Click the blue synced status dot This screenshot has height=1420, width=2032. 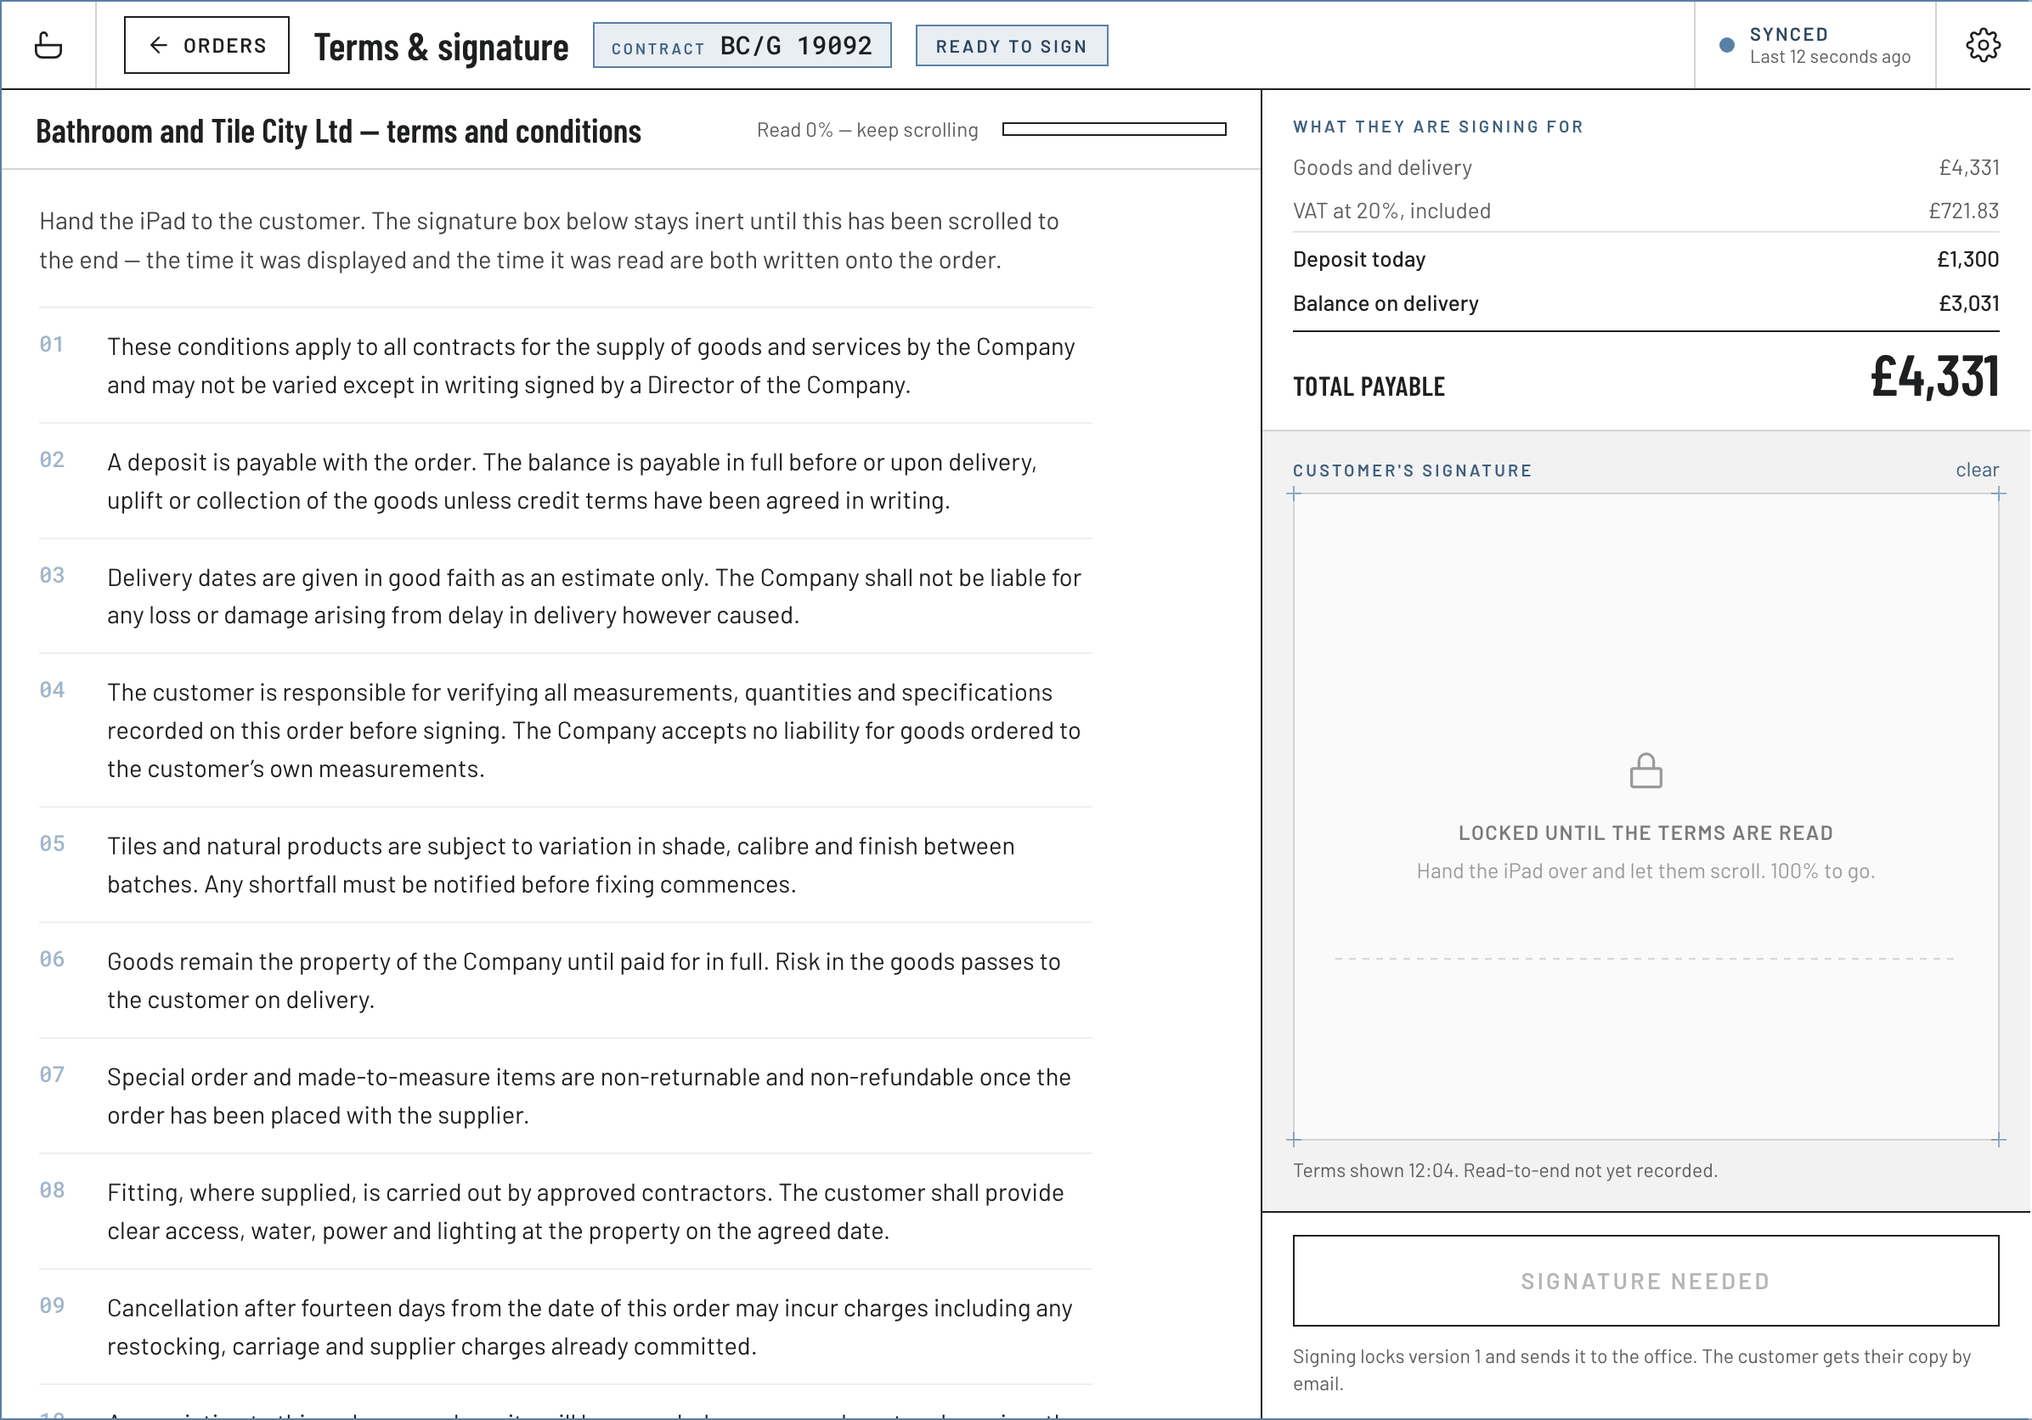click(1727, 45)
